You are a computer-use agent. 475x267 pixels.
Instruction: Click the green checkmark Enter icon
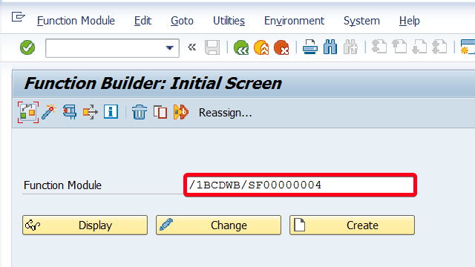(27, 47)
